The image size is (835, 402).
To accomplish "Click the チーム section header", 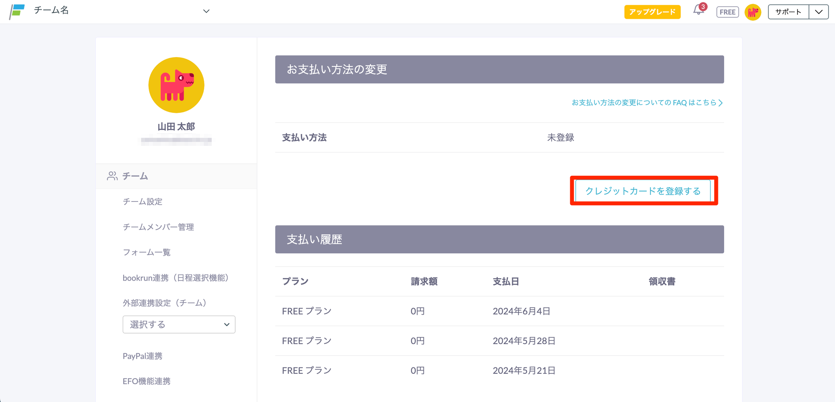I will 135,176.
